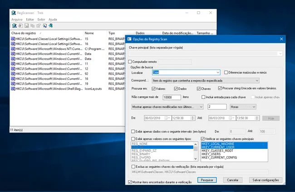Start a new registry scan from toolbar

click(x=15, y=25)
